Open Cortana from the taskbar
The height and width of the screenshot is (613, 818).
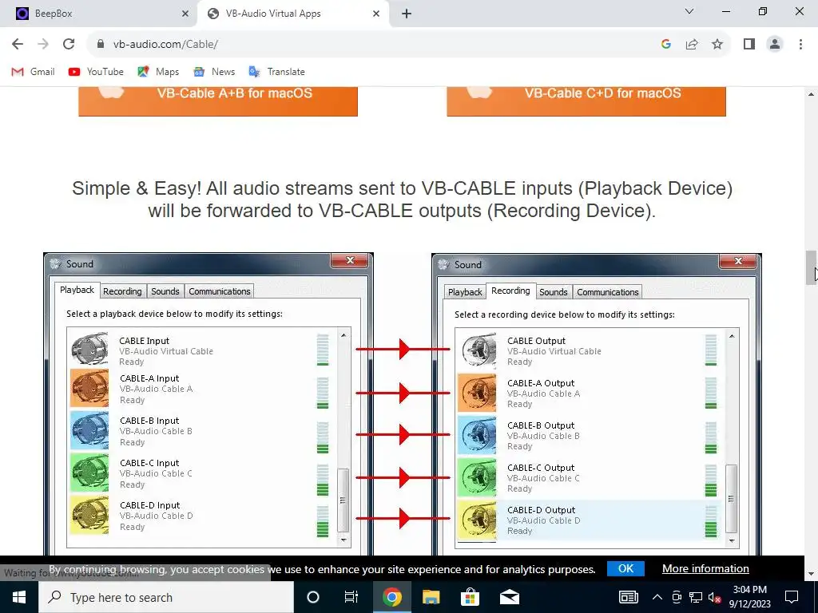(313, 597)
